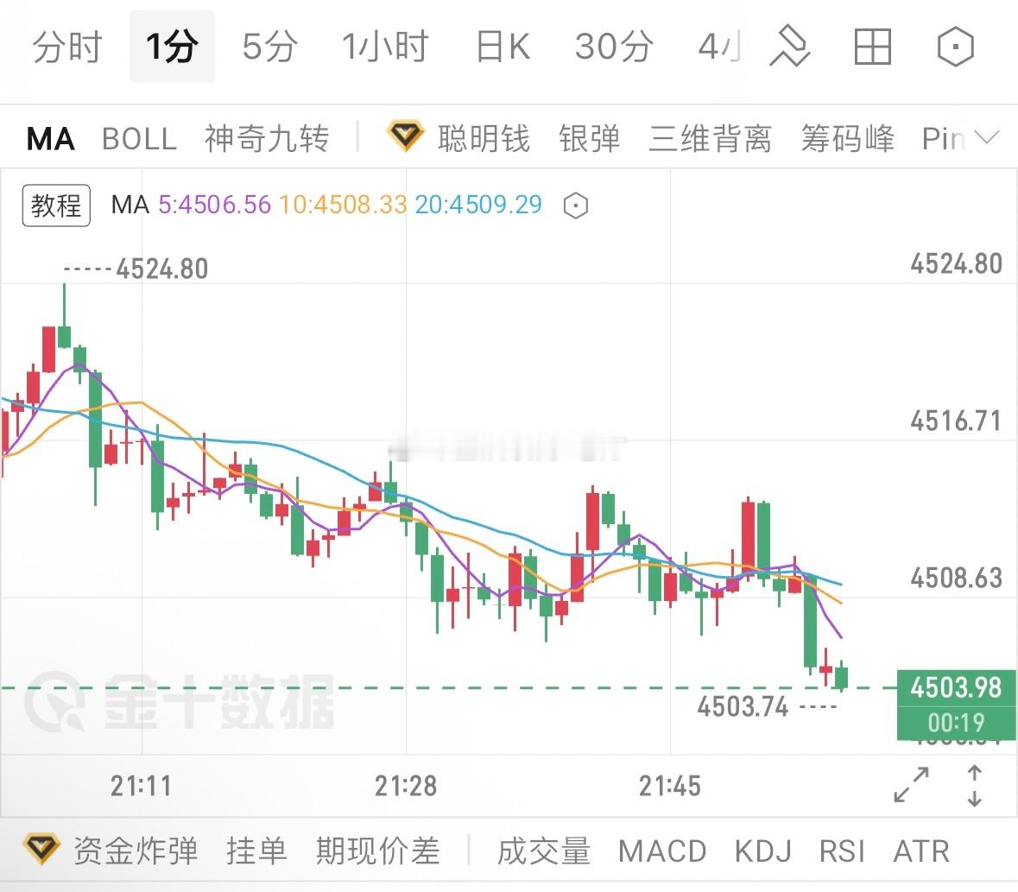Screen dimensions: 1018x892
Task: Open the grid layout icon
Action: [x=873, y=47]
